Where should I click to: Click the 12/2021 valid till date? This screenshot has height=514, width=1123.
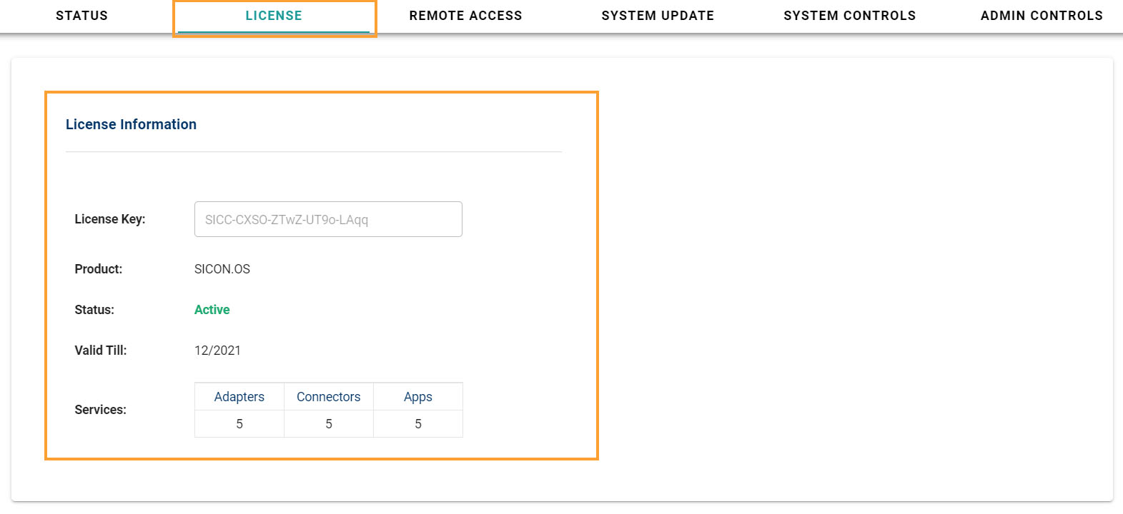click(217, 351)
